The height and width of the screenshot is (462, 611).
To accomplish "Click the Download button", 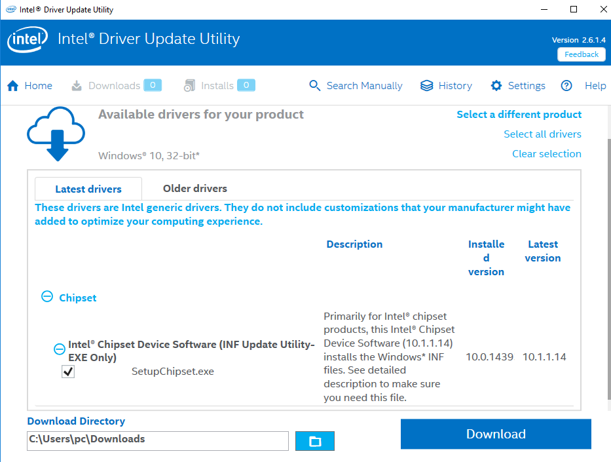I will (x=496, y=434).
